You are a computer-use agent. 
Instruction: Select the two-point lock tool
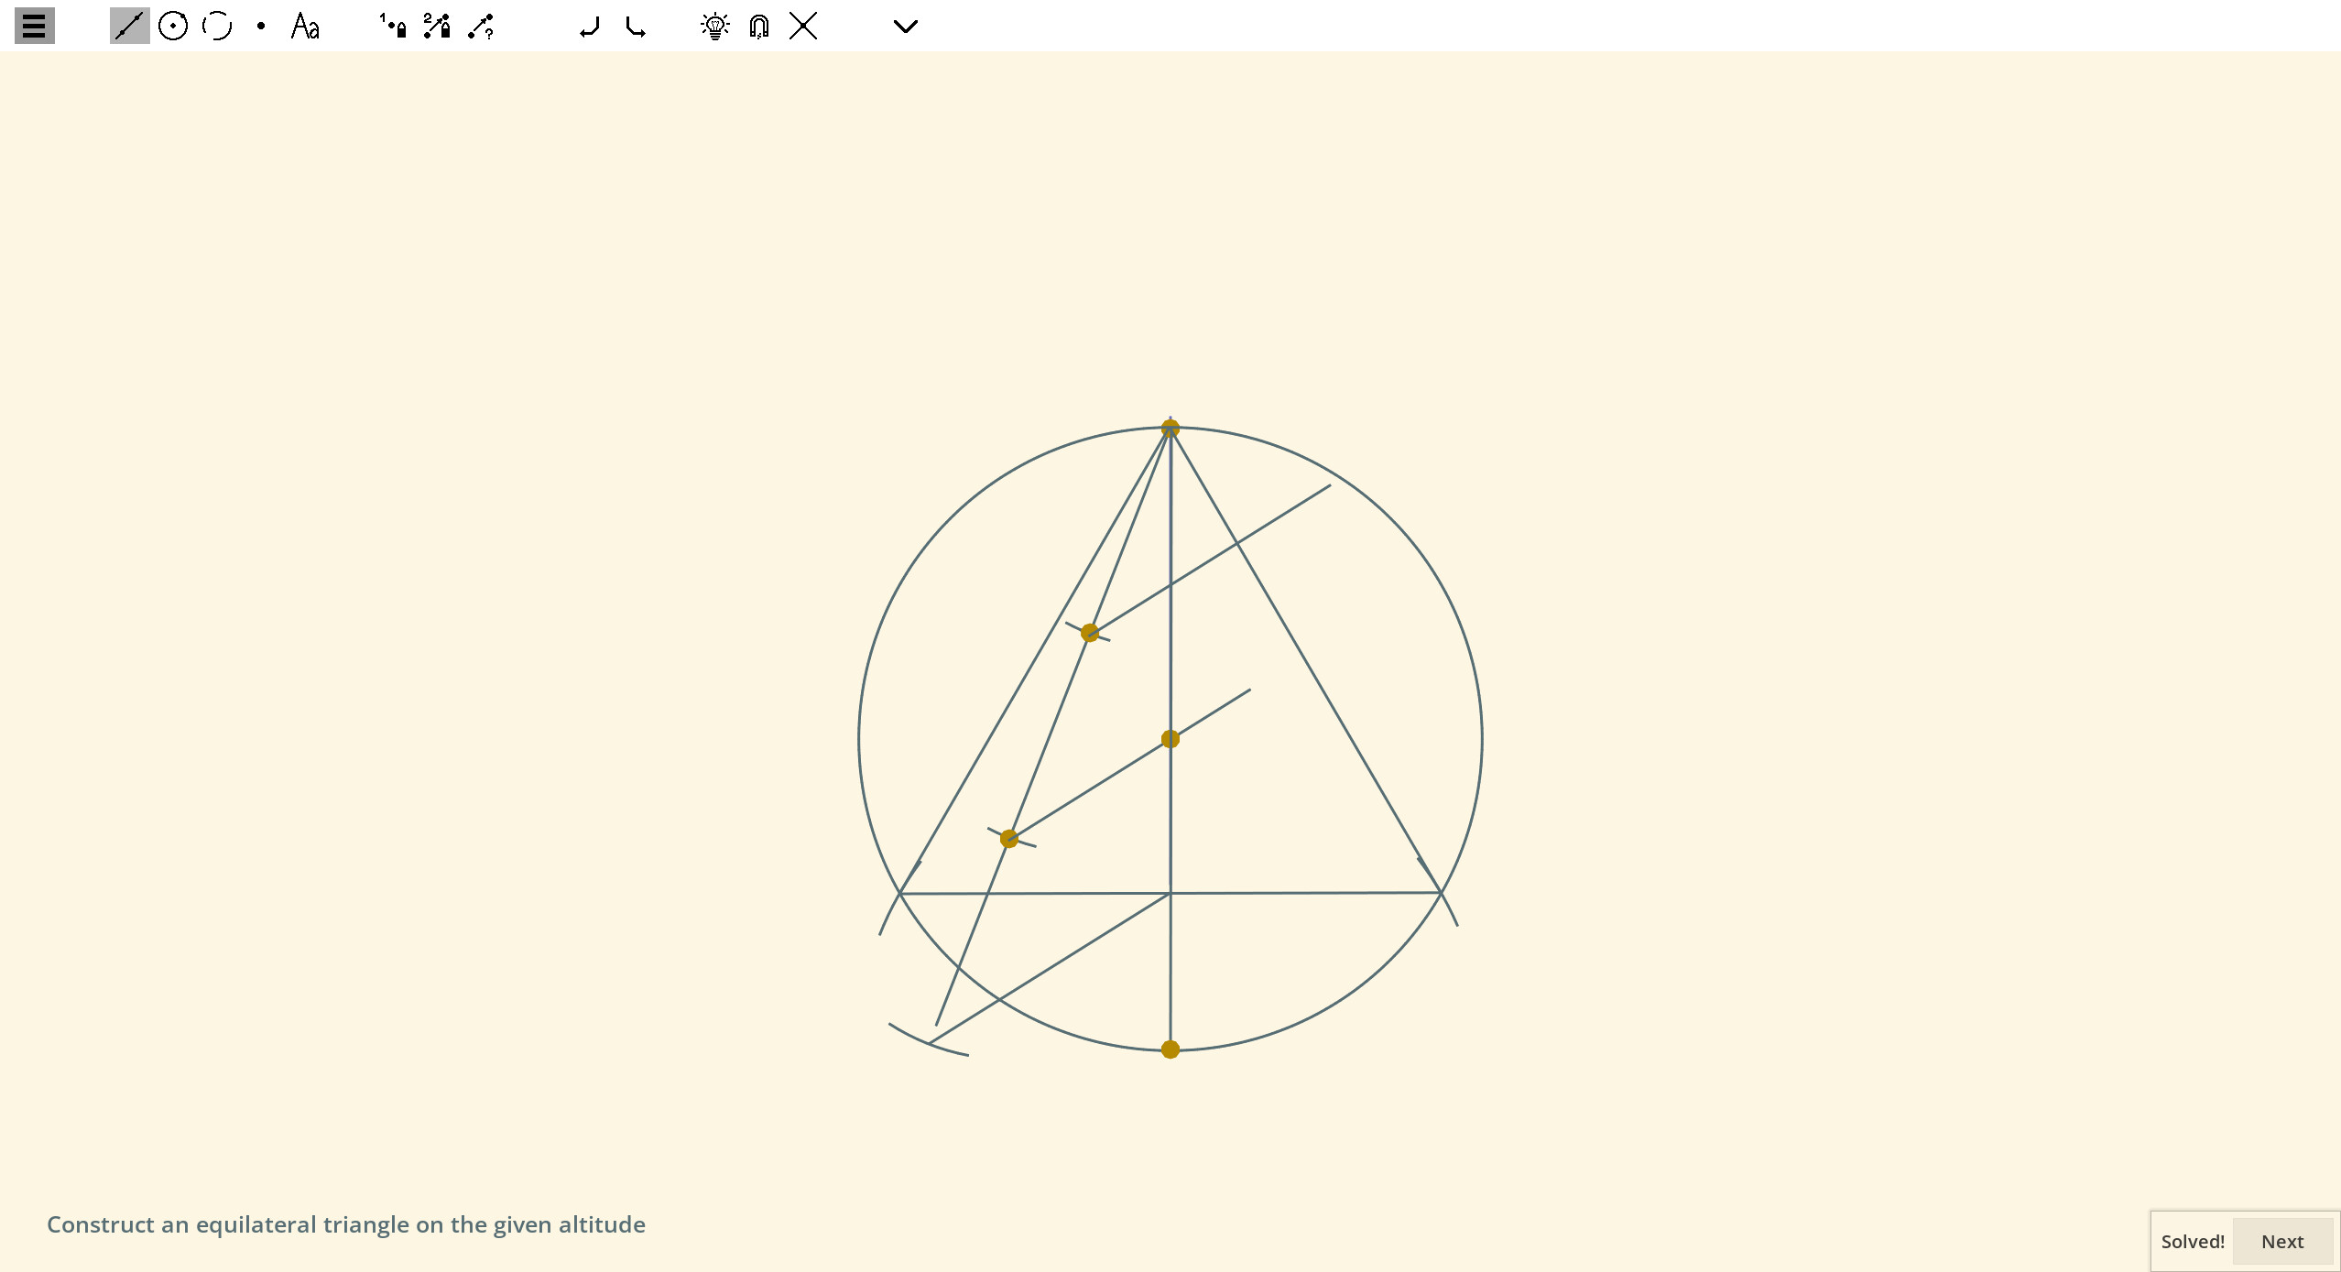(x=435, y=26)
